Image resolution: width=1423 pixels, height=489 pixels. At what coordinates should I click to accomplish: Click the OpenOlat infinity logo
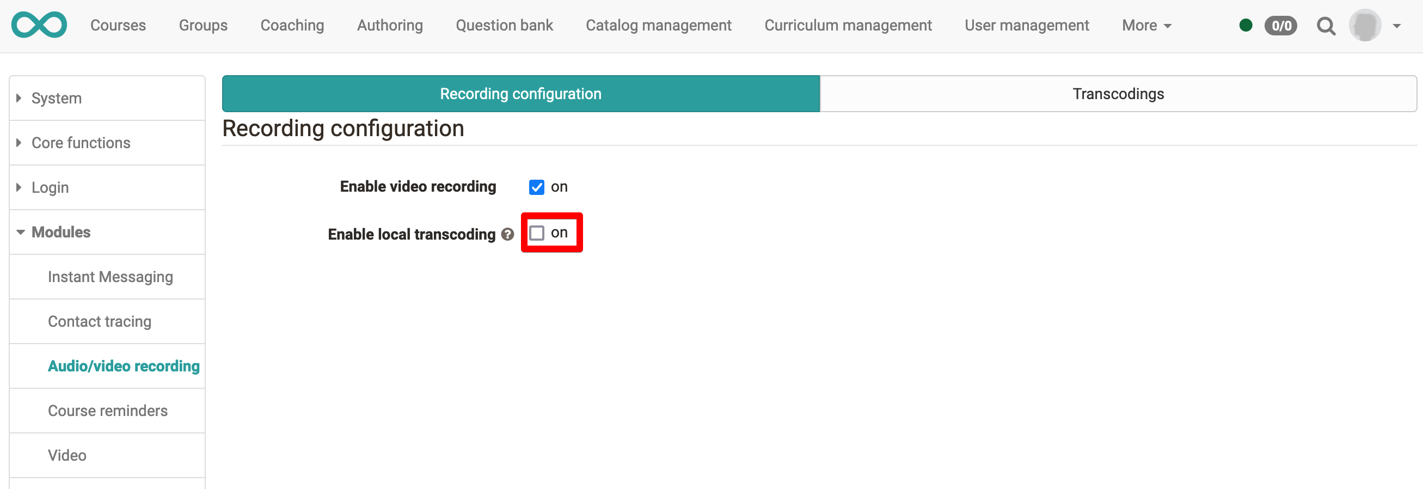point(39,26)
